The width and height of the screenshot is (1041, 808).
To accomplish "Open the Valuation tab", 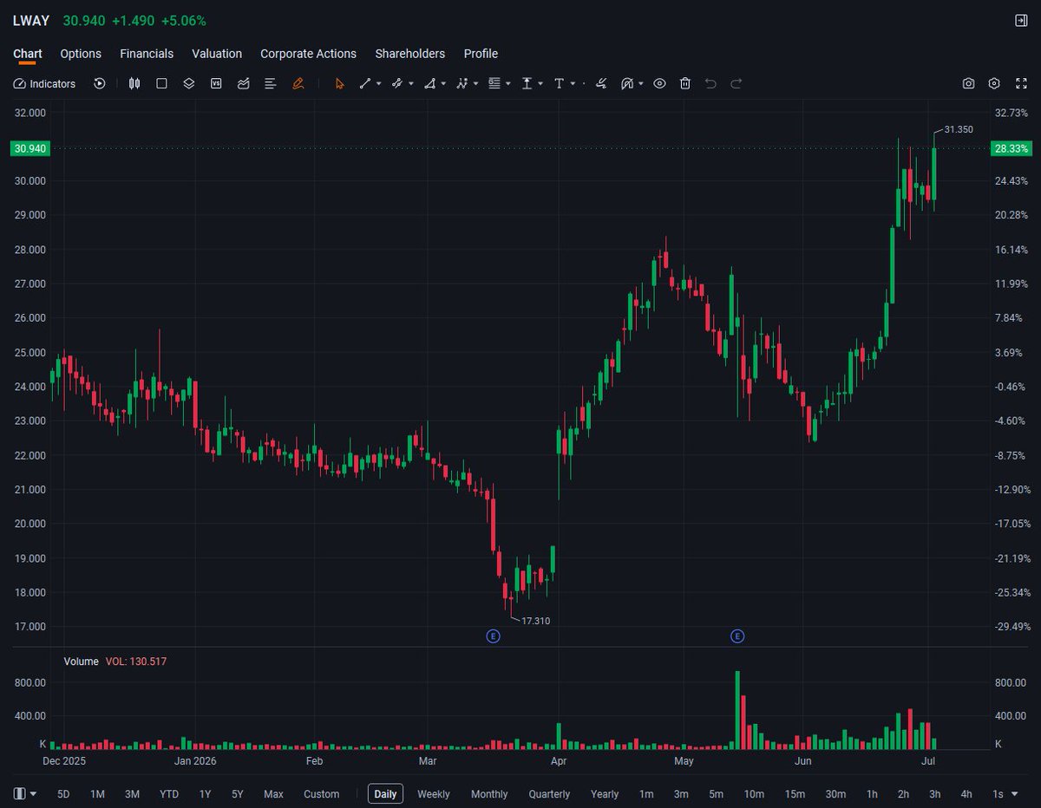I will point(217,54).
